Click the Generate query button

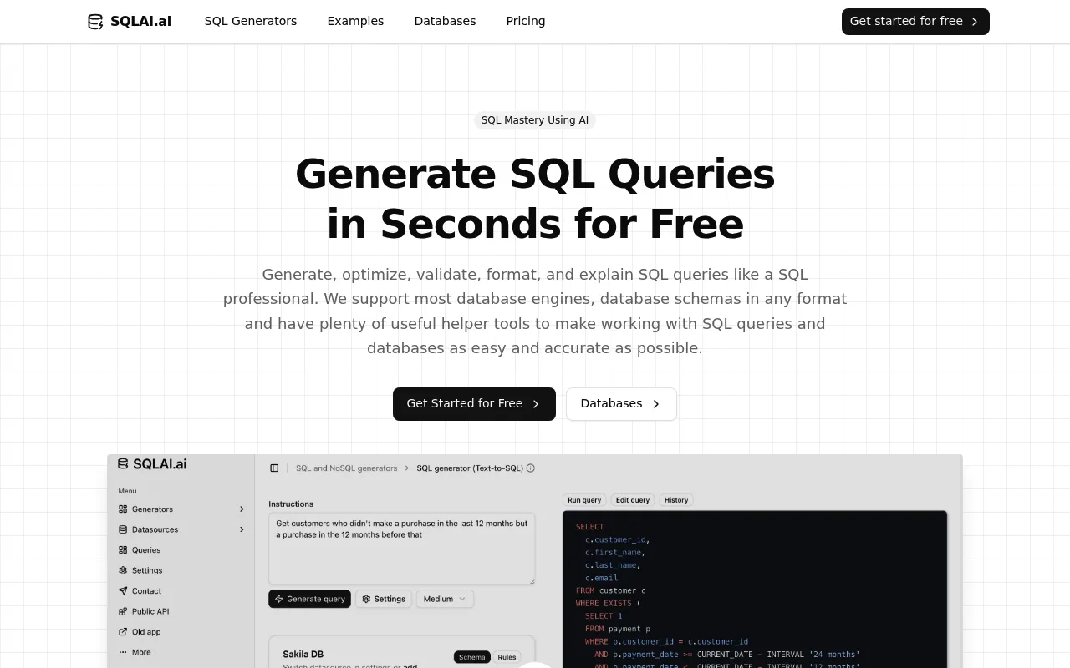[x=309, y=599]
